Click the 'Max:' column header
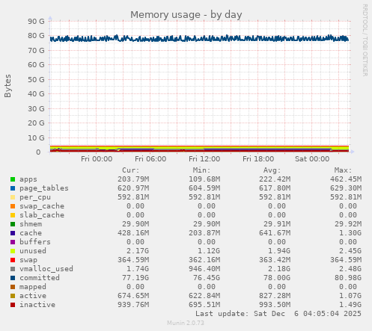This screenshot has width=372, height=331. (x=343, y=170)
